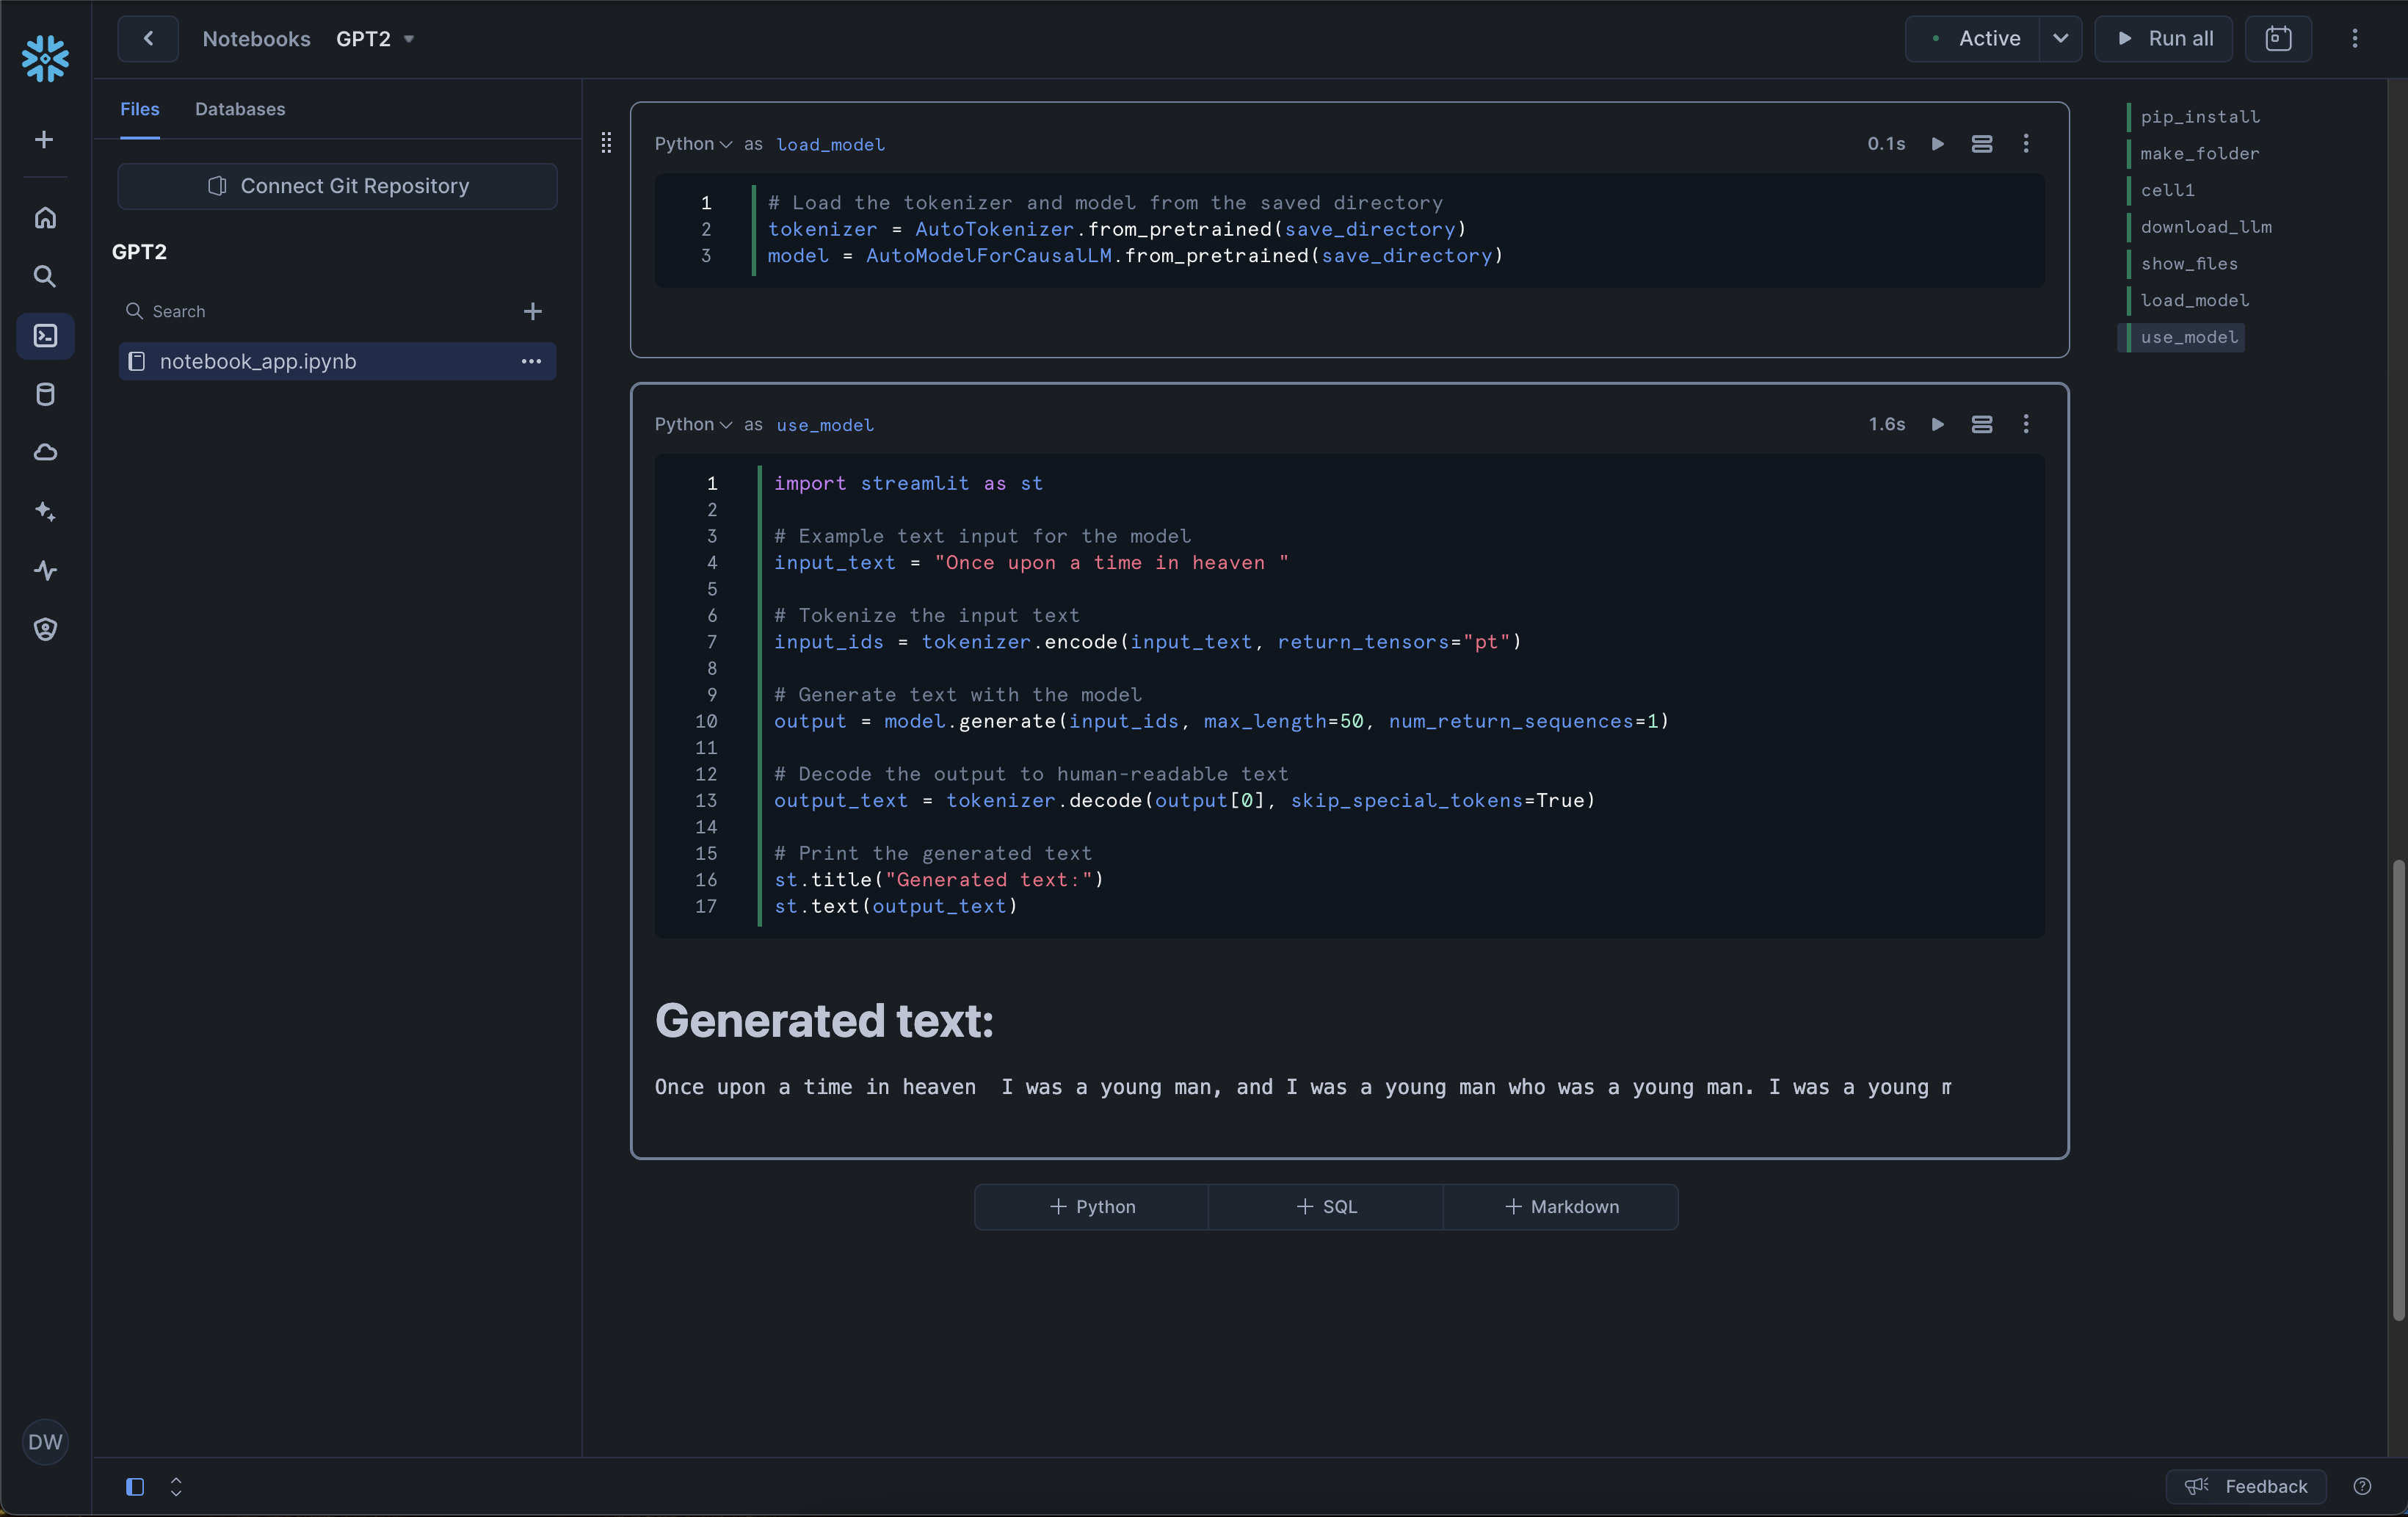Click the Create plus icon in left sidebar
2408x1517 pixels.
coord(44,140)
